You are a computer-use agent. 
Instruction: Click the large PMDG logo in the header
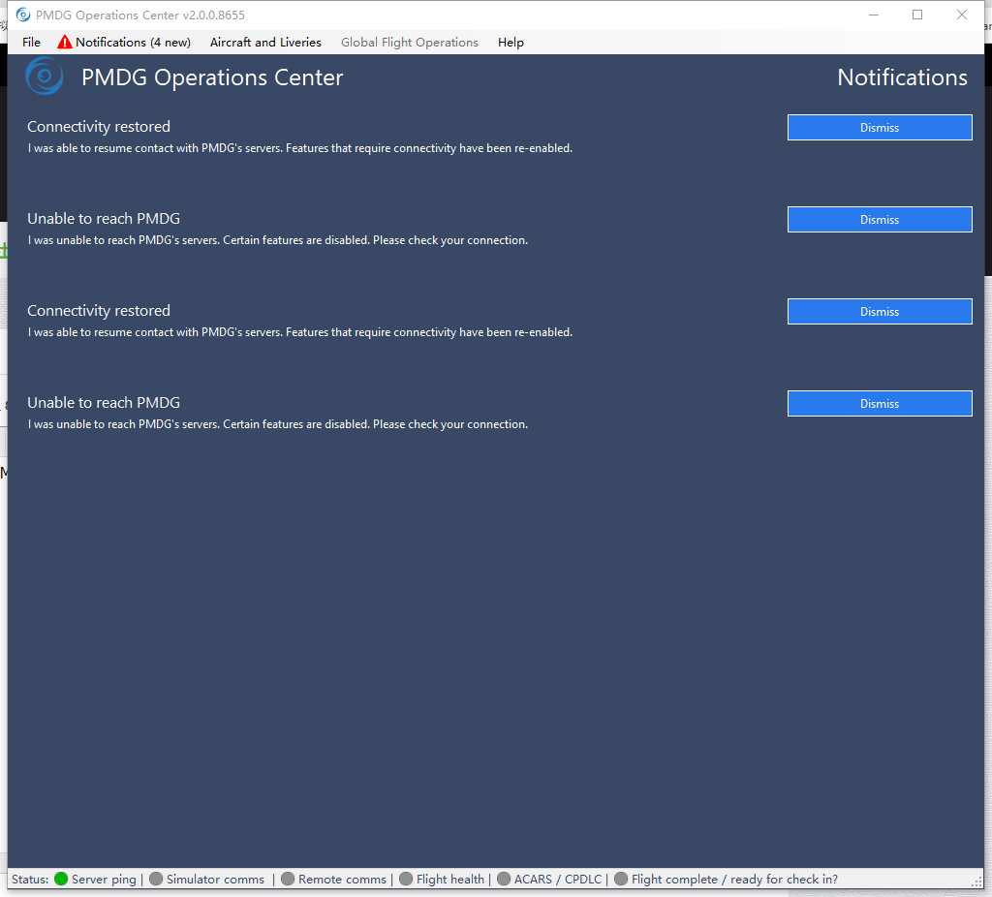pos(43,77)
